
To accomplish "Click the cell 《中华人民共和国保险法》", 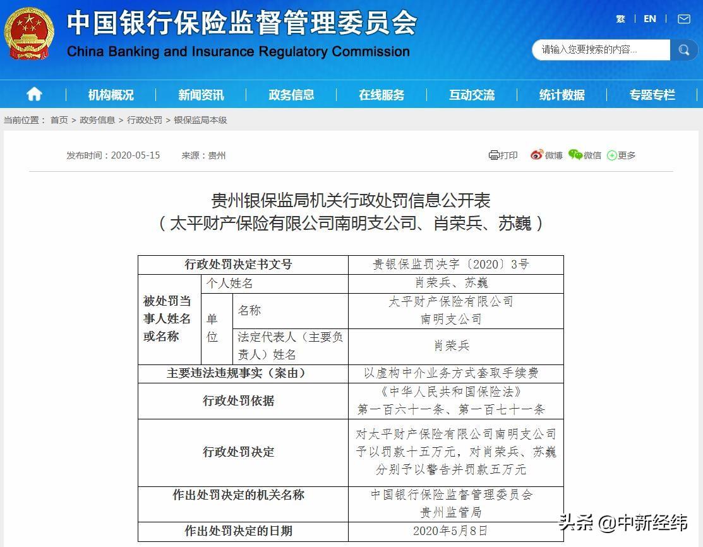I will pyautogui.click(x=452, y=392).
